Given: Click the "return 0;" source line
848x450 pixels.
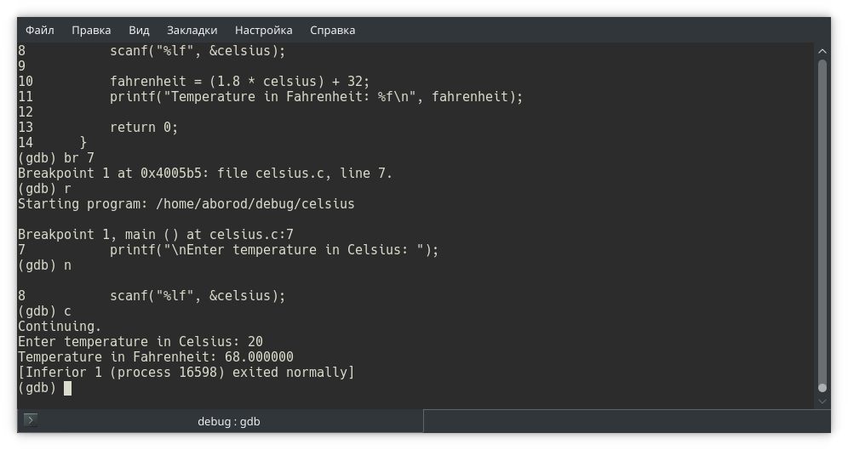Looking at the screenshot, I should (144, 128).
